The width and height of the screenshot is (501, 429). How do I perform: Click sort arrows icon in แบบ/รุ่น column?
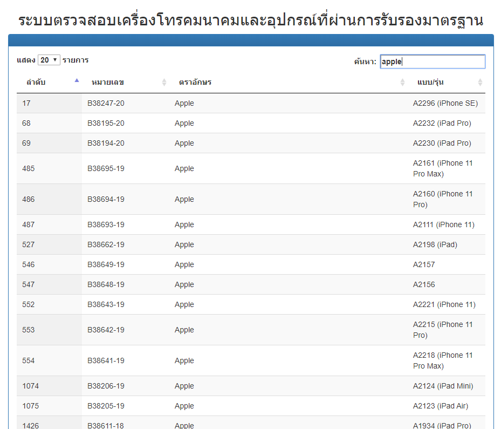tap(480, 83)
